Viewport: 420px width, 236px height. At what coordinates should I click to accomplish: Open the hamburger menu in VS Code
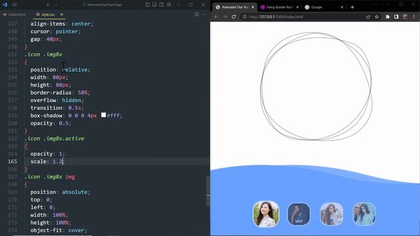tap(14, 5)
